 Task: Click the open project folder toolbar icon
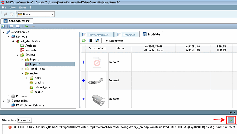(x=5, y=14)
